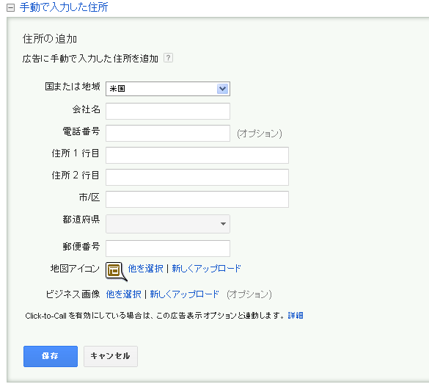
Task: Click the map marker icon
Action: pos(116,271)
